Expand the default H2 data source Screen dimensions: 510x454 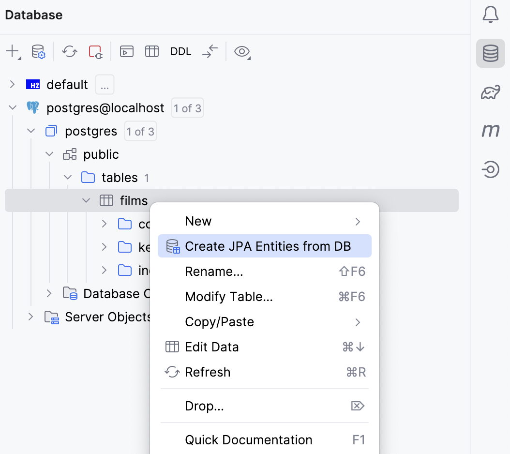pyautogui.click(x=12, y=84)
